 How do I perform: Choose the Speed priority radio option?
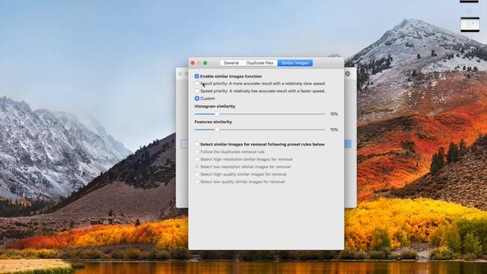[197, 91]
